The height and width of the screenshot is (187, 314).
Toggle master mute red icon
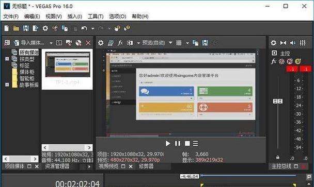point(290,61)
